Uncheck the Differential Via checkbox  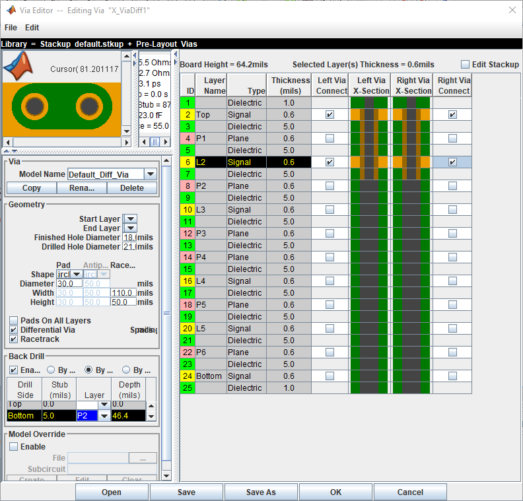pyautogui.click(x=13, y=330)
